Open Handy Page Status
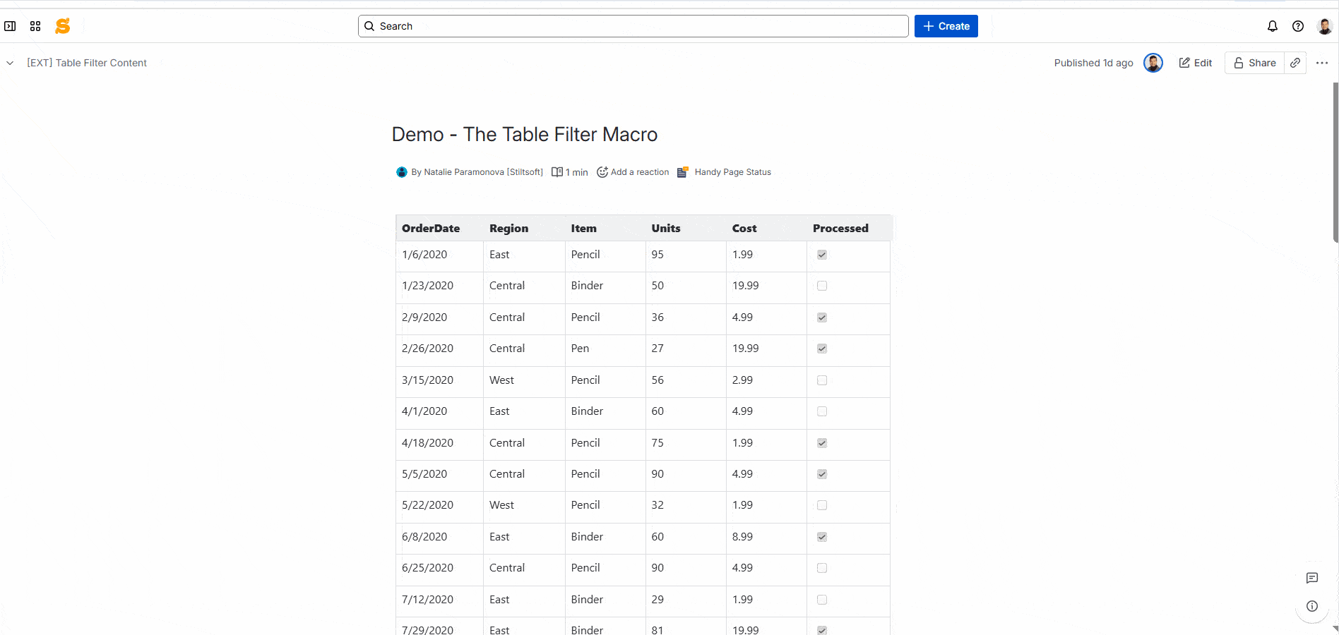The image size is (1339, 635). coord(732,171)
